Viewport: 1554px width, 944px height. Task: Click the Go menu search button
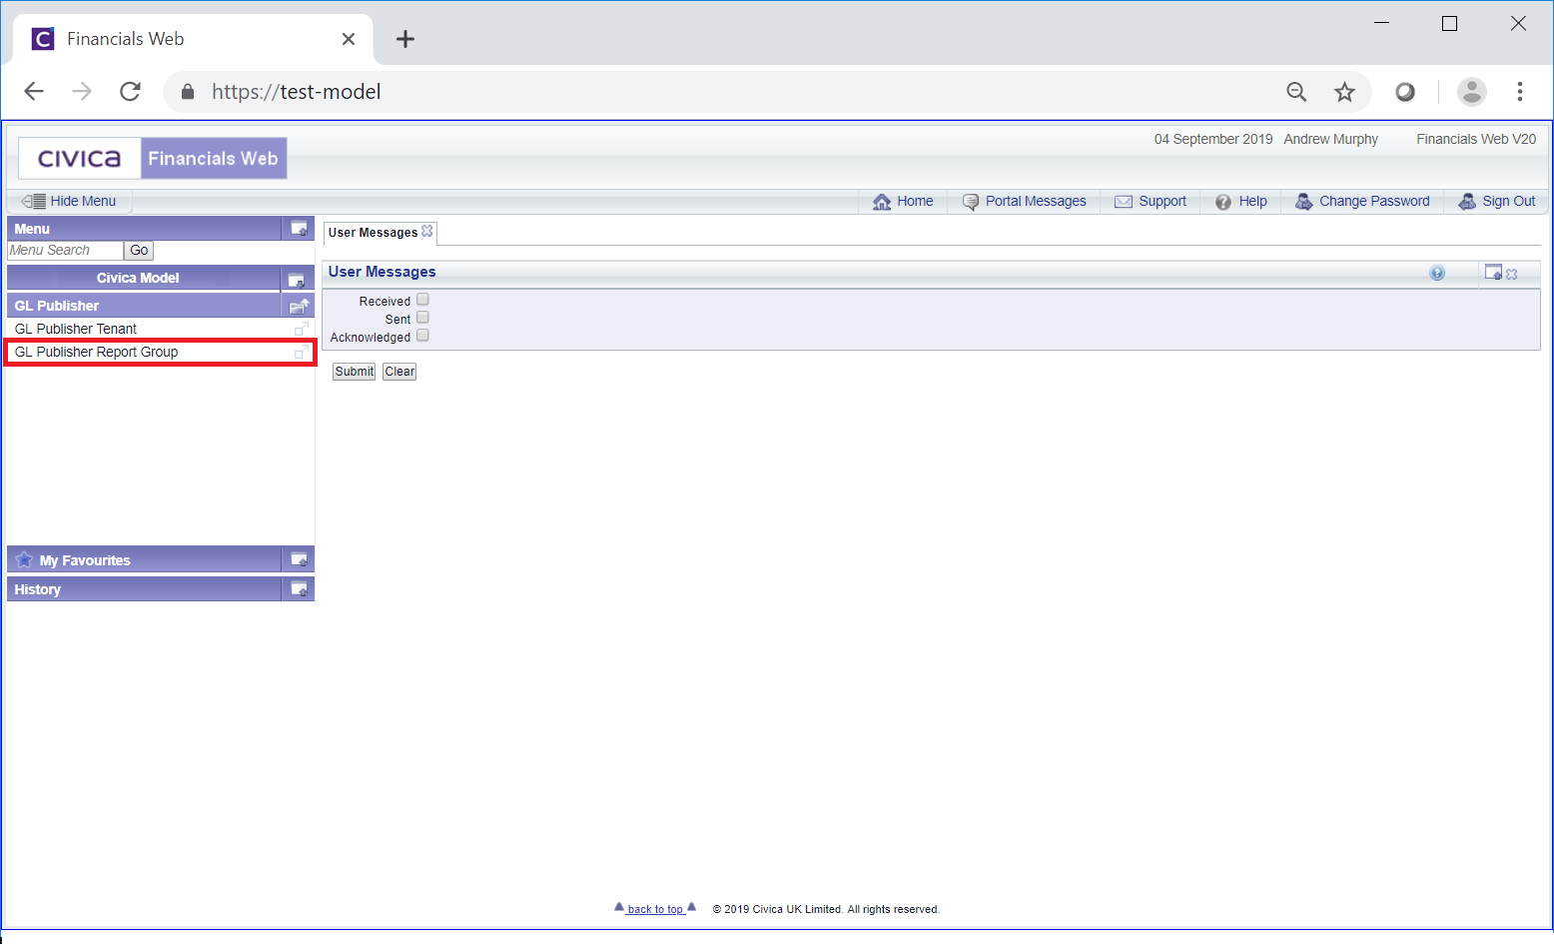point(139,251)
